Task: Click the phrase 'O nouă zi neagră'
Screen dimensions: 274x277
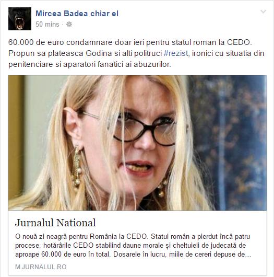Action: [x=41, y=237]
